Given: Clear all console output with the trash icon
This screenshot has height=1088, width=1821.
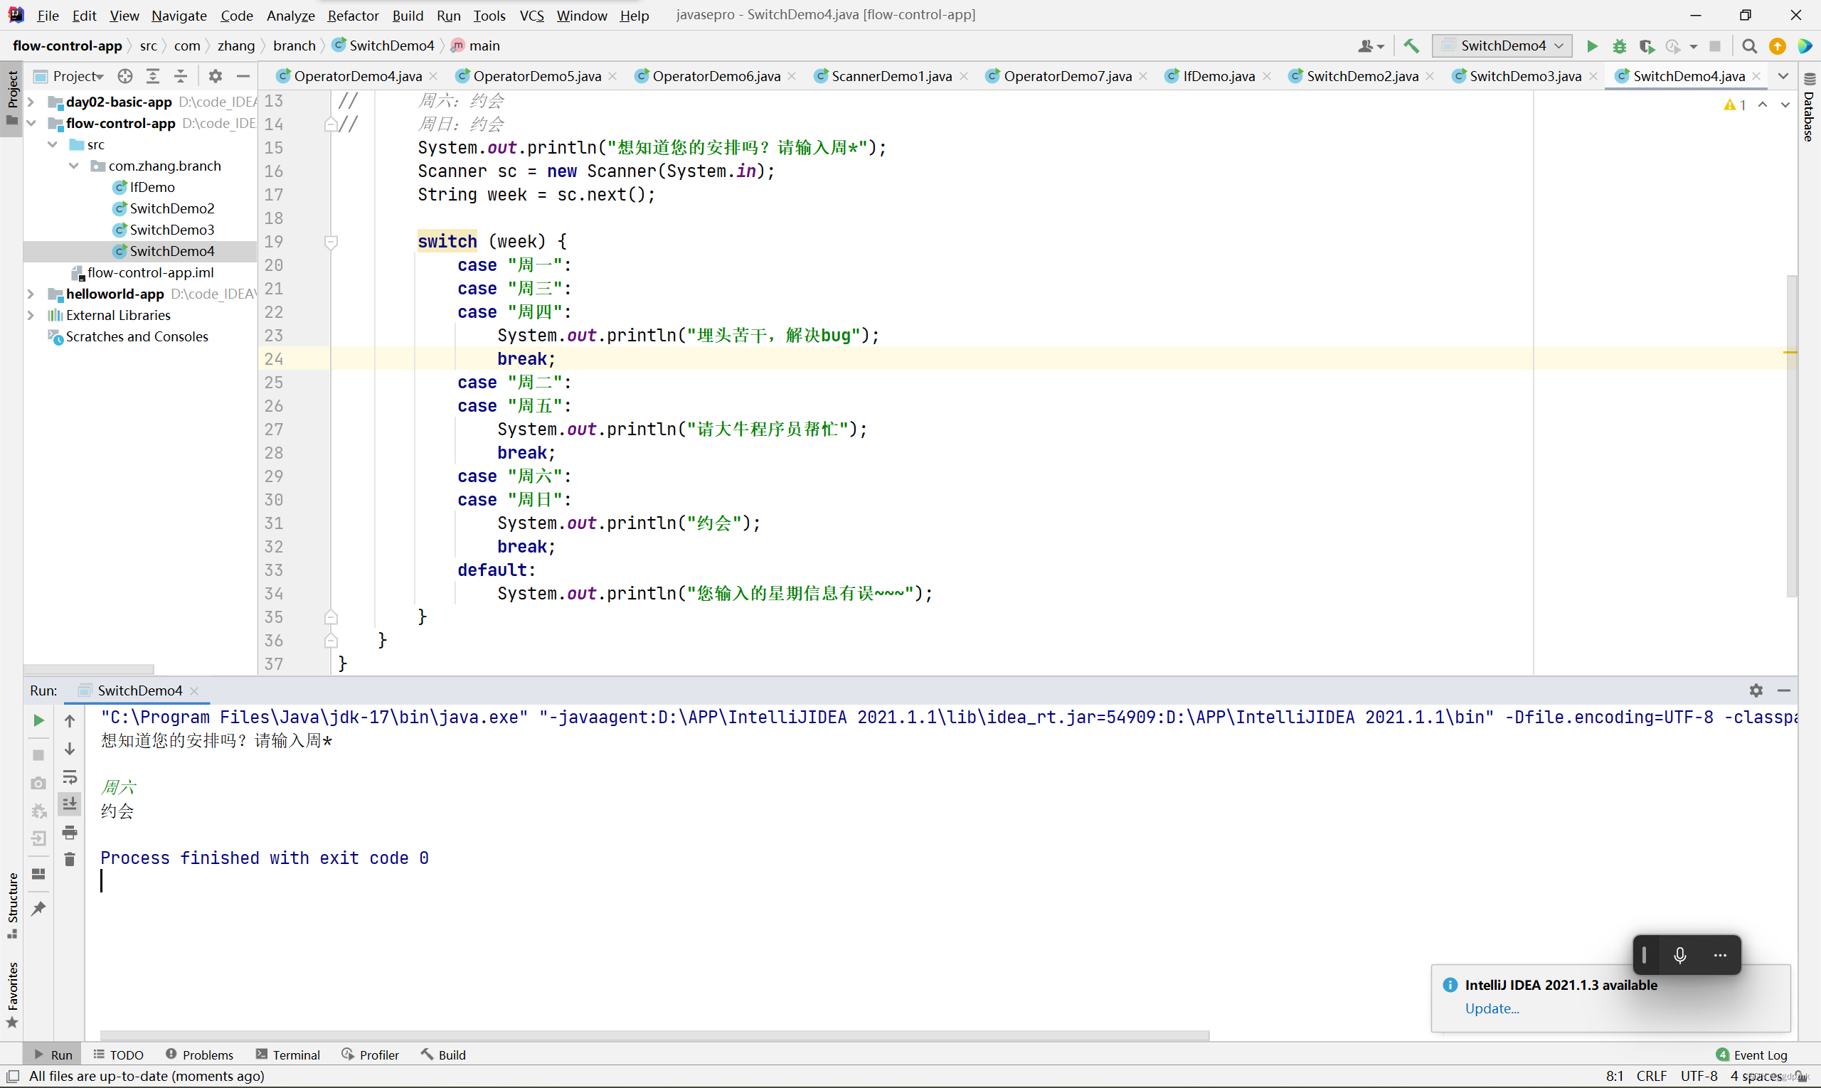Looking at the screenshot, I should pyautogui.click(x=70, y=859).
